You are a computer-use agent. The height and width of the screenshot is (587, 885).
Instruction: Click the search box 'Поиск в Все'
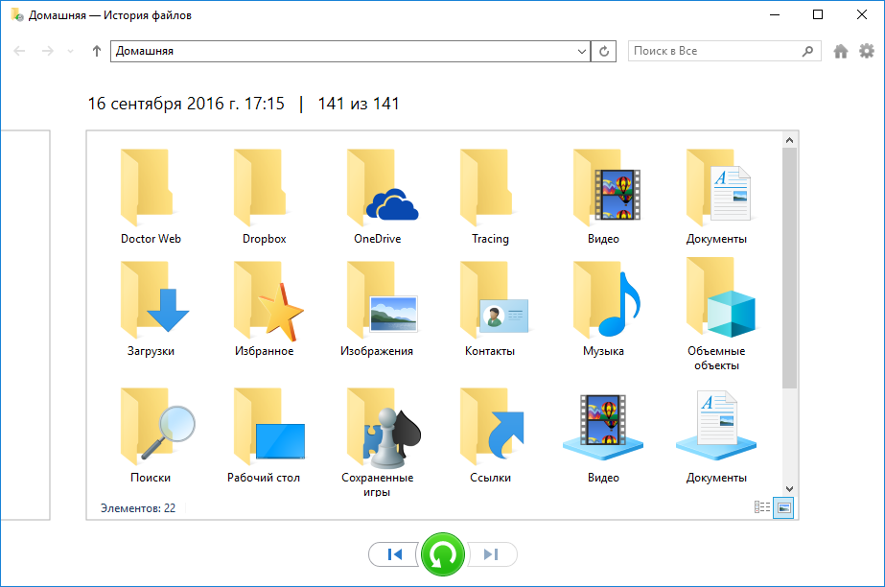(714, 51)
